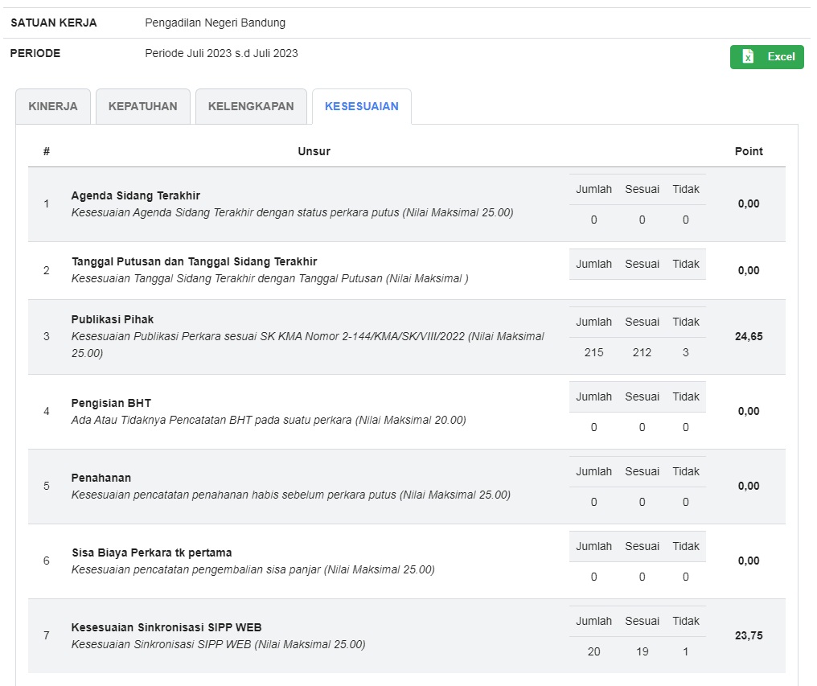The height and width of the screenshot is (686, 817).
Task: Open the KEPATUHAN tab
Action: (142, 106)
